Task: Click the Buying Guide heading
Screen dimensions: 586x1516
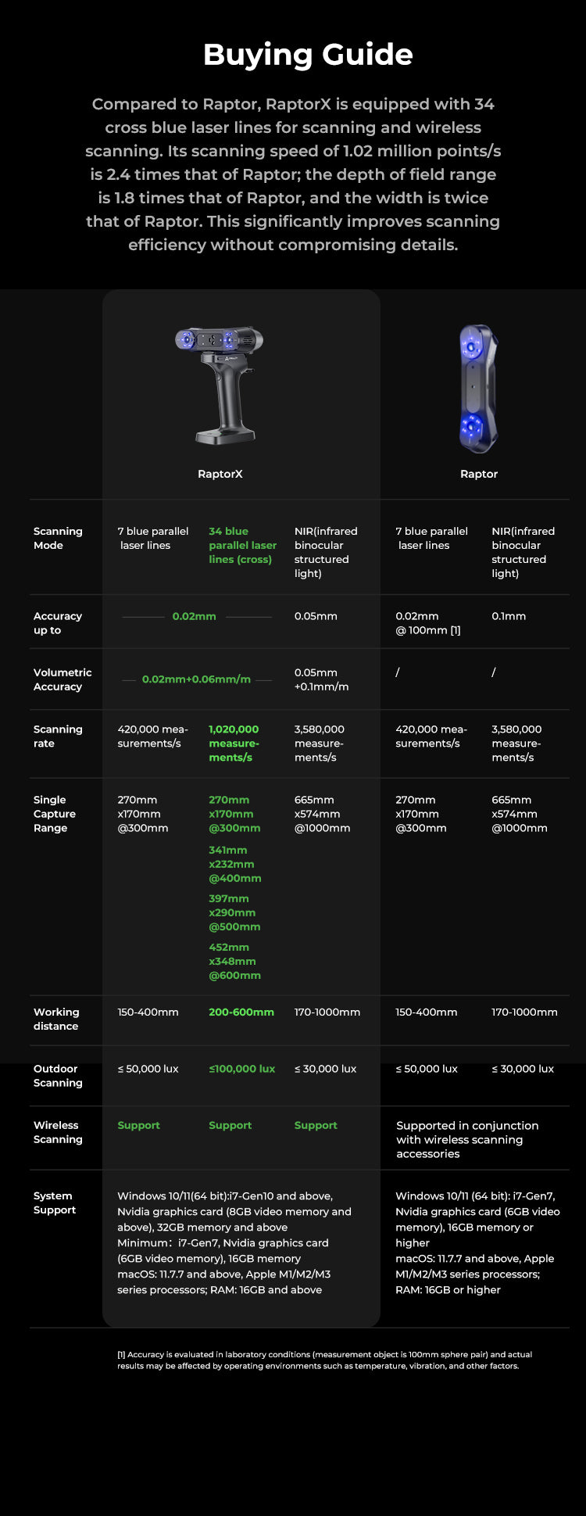Action: 308,55
